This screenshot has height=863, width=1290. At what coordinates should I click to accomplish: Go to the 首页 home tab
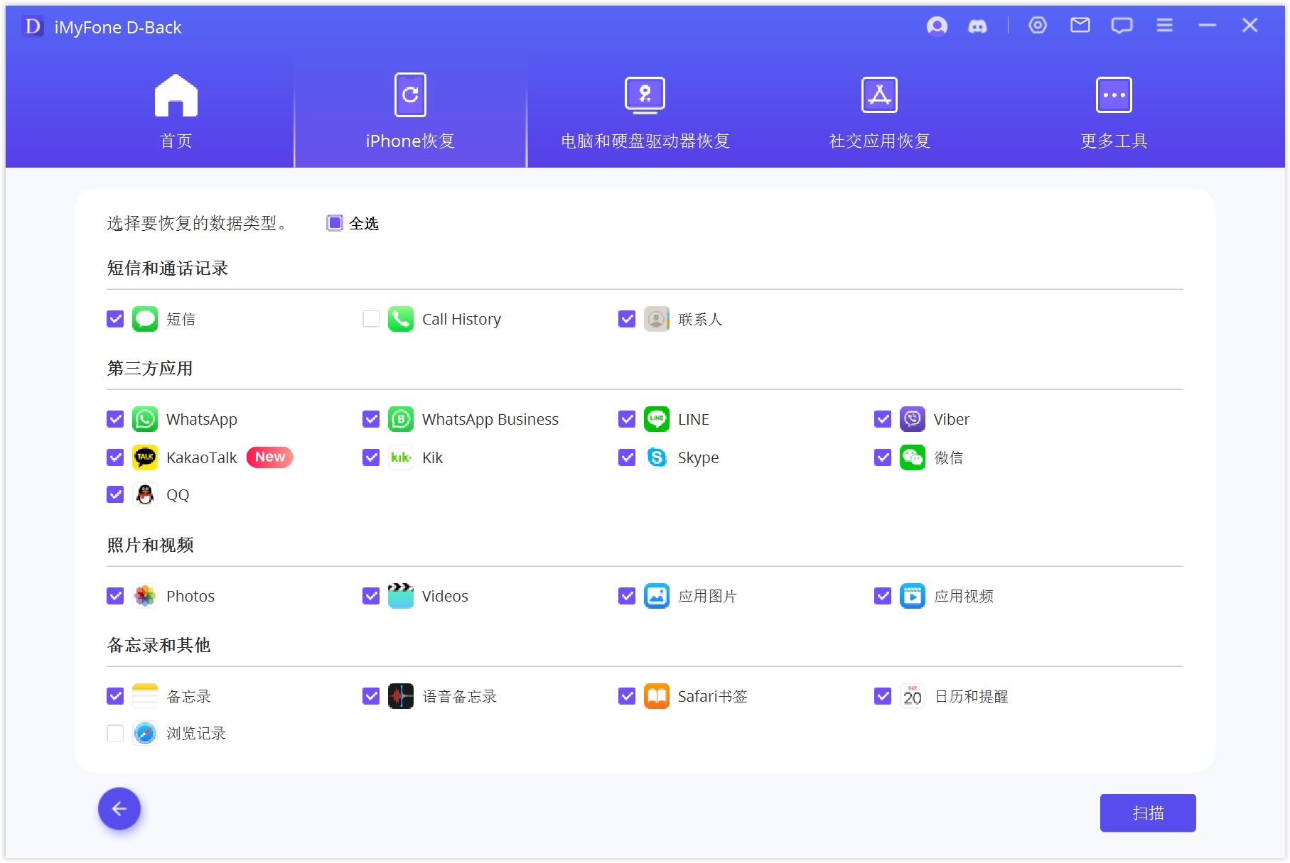pos(176,112)
